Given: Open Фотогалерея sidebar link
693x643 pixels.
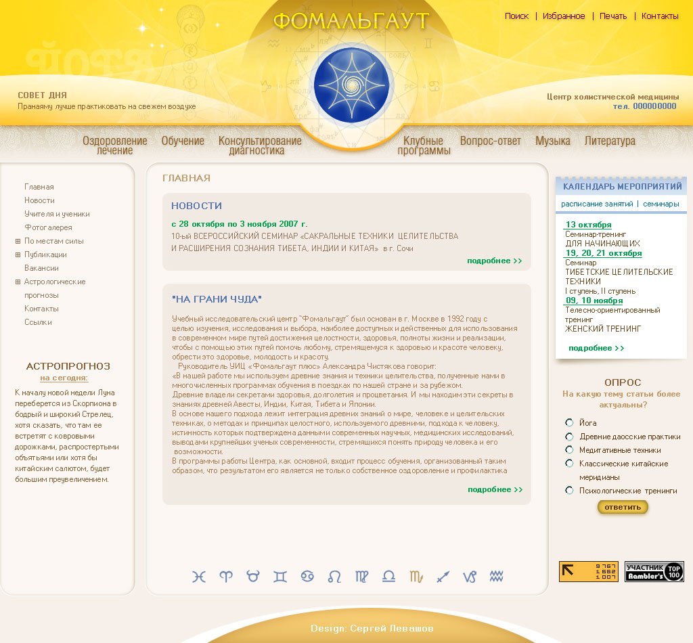Looking at the screenshot, I should [48, 227].
